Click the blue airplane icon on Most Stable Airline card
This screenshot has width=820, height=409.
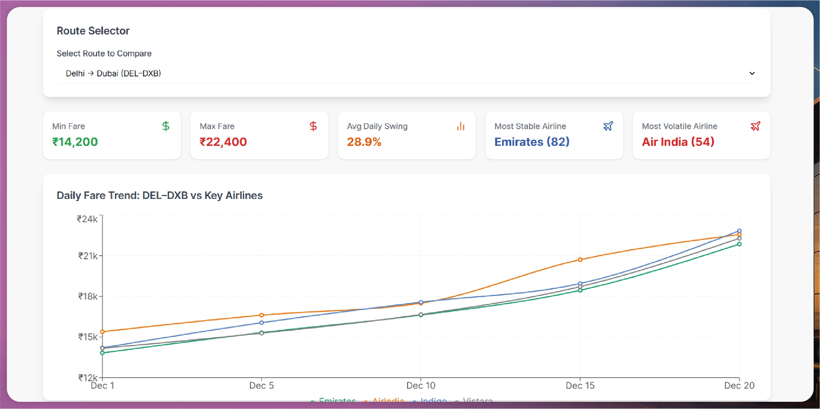(608, 126)
